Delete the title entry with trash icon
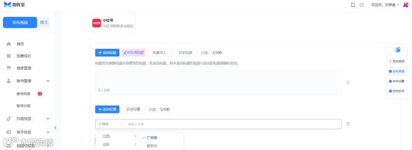The width and height of the screenshot is (412, 150). point(348,83)
